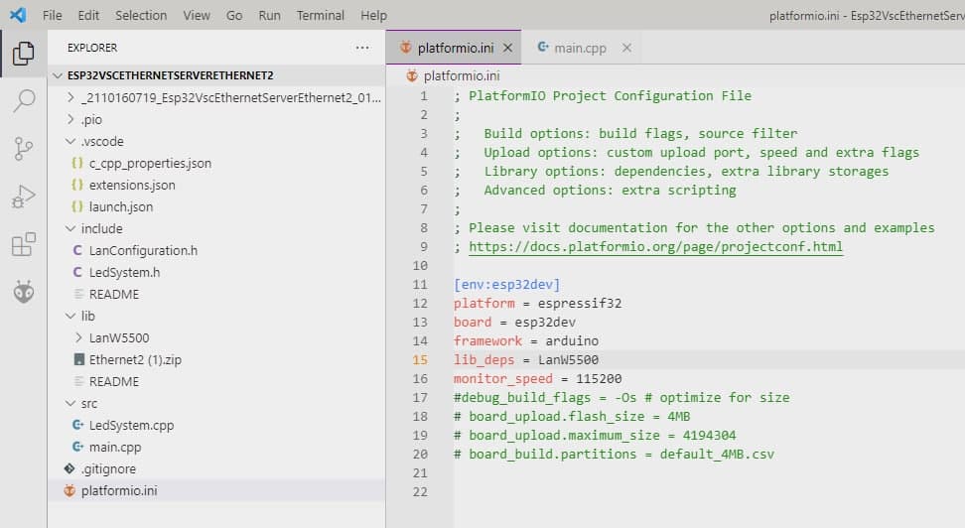The image size is (965, 528).
Task: Click the PlatformIO icon on platformio.ini tab
Action: point(406,47)
